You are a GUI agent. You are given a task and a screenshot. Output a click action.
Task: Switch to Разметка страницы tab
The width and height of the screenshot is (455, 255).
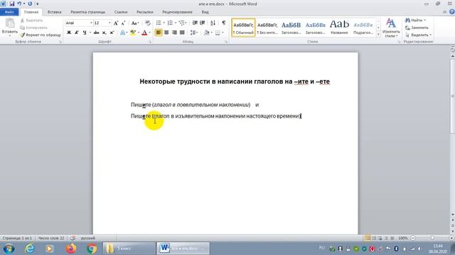pos(87,12)
